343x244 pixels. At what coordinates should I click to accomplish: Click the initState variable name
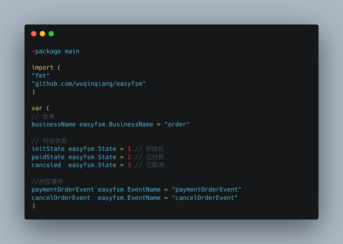click(x=48, y=149)
